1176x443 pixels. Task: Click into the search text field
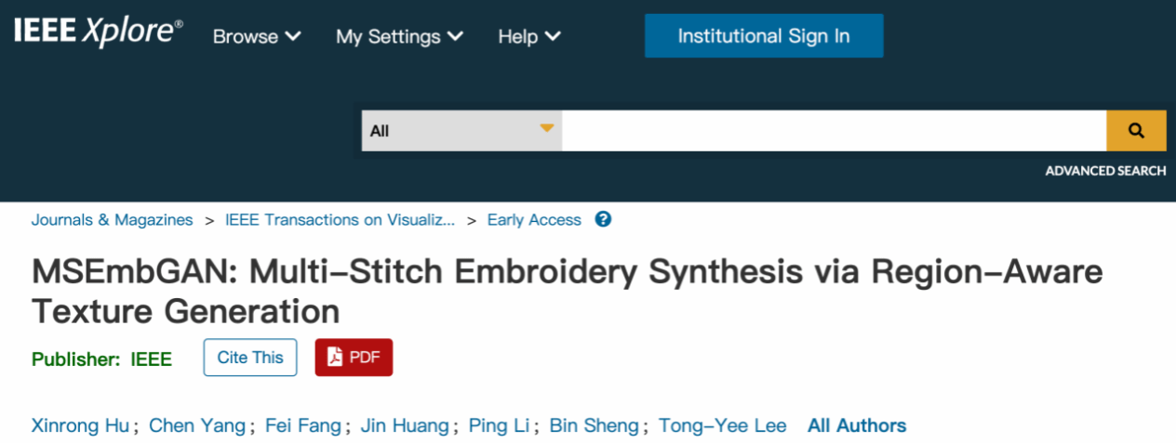[x=833, y=131]
